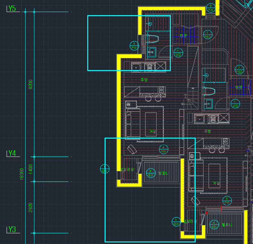Select the topmost 1 FSD door tag
The width and height of the screenshot is (253, 244).
tap(207, 35)
